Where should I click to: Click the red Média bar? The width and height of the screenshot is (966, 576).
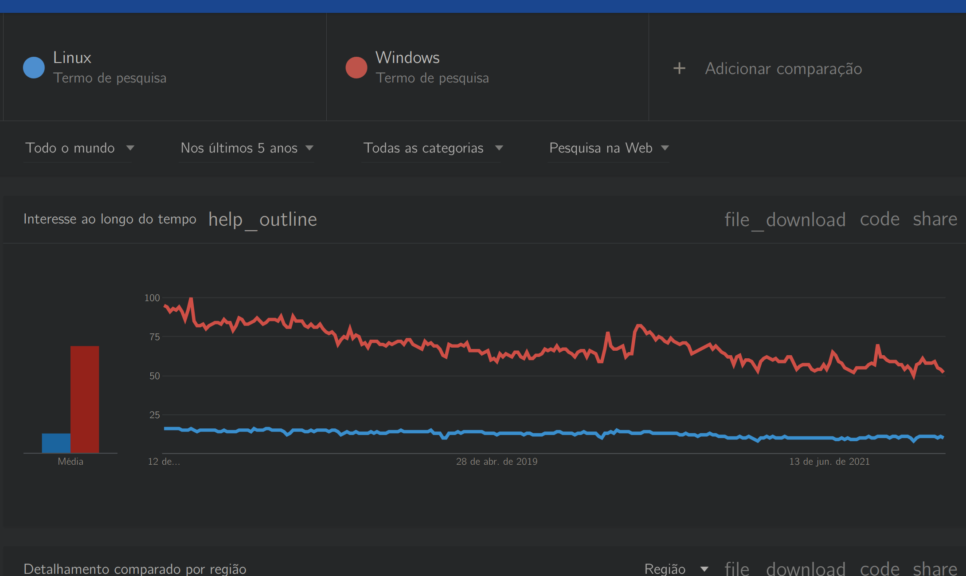click(85, 399)
